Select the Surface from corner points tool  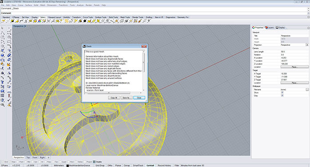(3, 51)
